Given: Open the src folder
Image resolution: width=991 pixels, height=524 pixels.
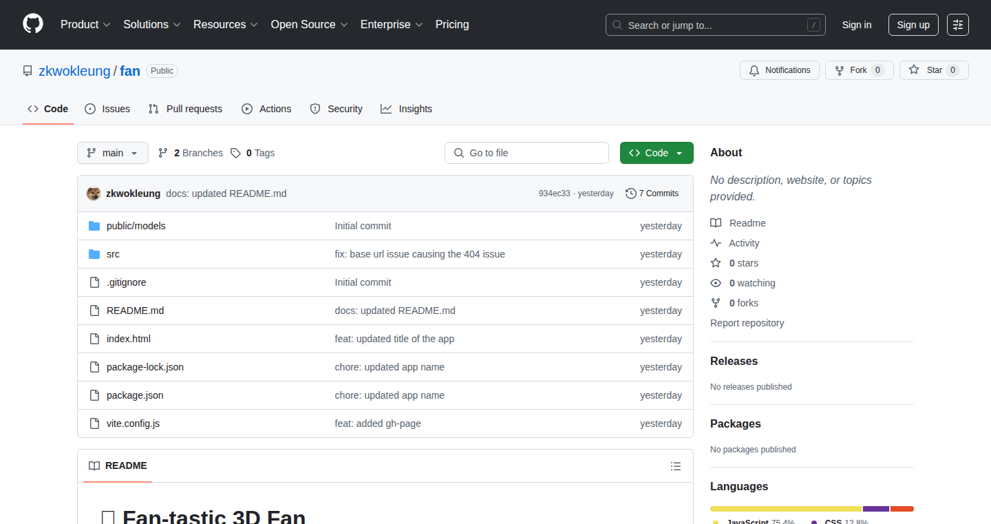Looking at the screenshot, I should pos(113,254).
